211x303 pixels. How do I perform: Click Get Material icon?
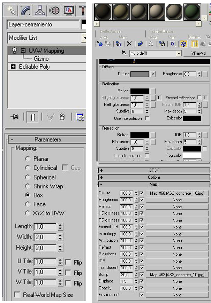pyautogui.click(x=100, y=44)
